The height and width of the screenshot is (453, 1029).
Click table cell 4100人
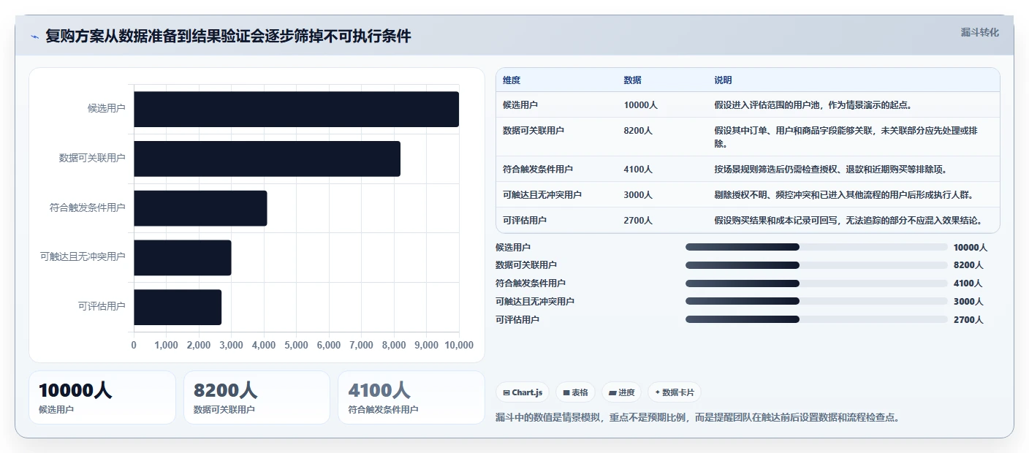[x=639, y=170]
